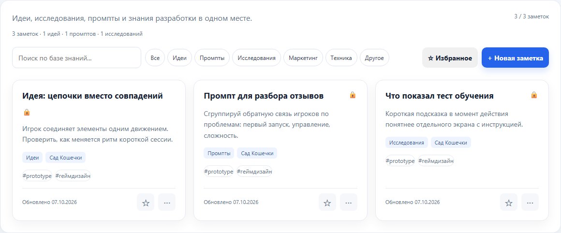Select the 'Другое' filter chip
561x233 pixels.
pos(374,58)
